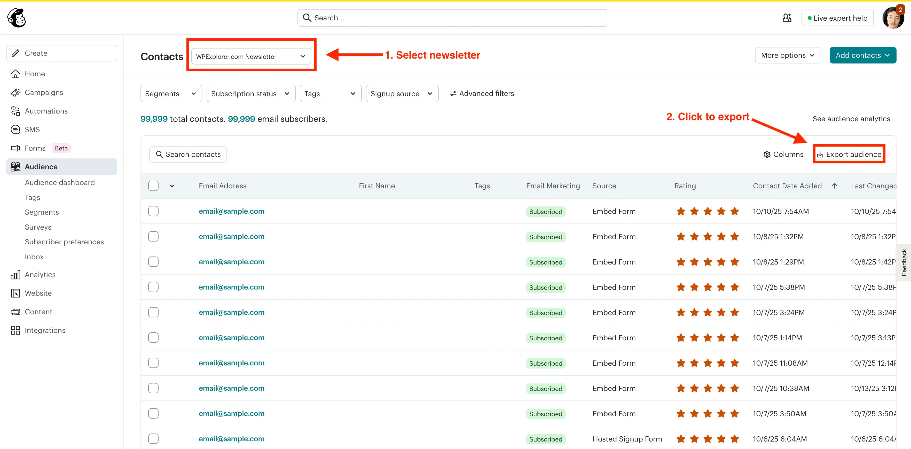
Task: Open the Campaigns section via megaphone icon
Action: point(15,92)
